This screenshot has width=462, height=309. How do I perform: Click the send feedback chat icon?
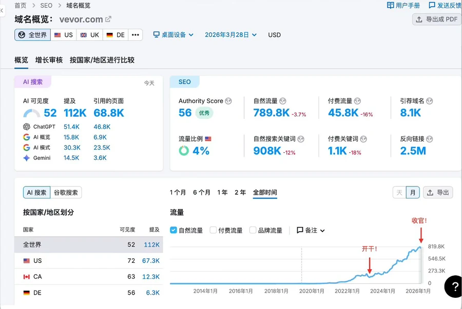click(x=432, y=5)
